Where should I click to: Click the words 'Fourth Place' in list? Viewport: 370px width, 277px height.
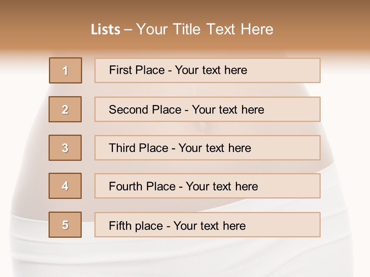(x=142, y=186)
